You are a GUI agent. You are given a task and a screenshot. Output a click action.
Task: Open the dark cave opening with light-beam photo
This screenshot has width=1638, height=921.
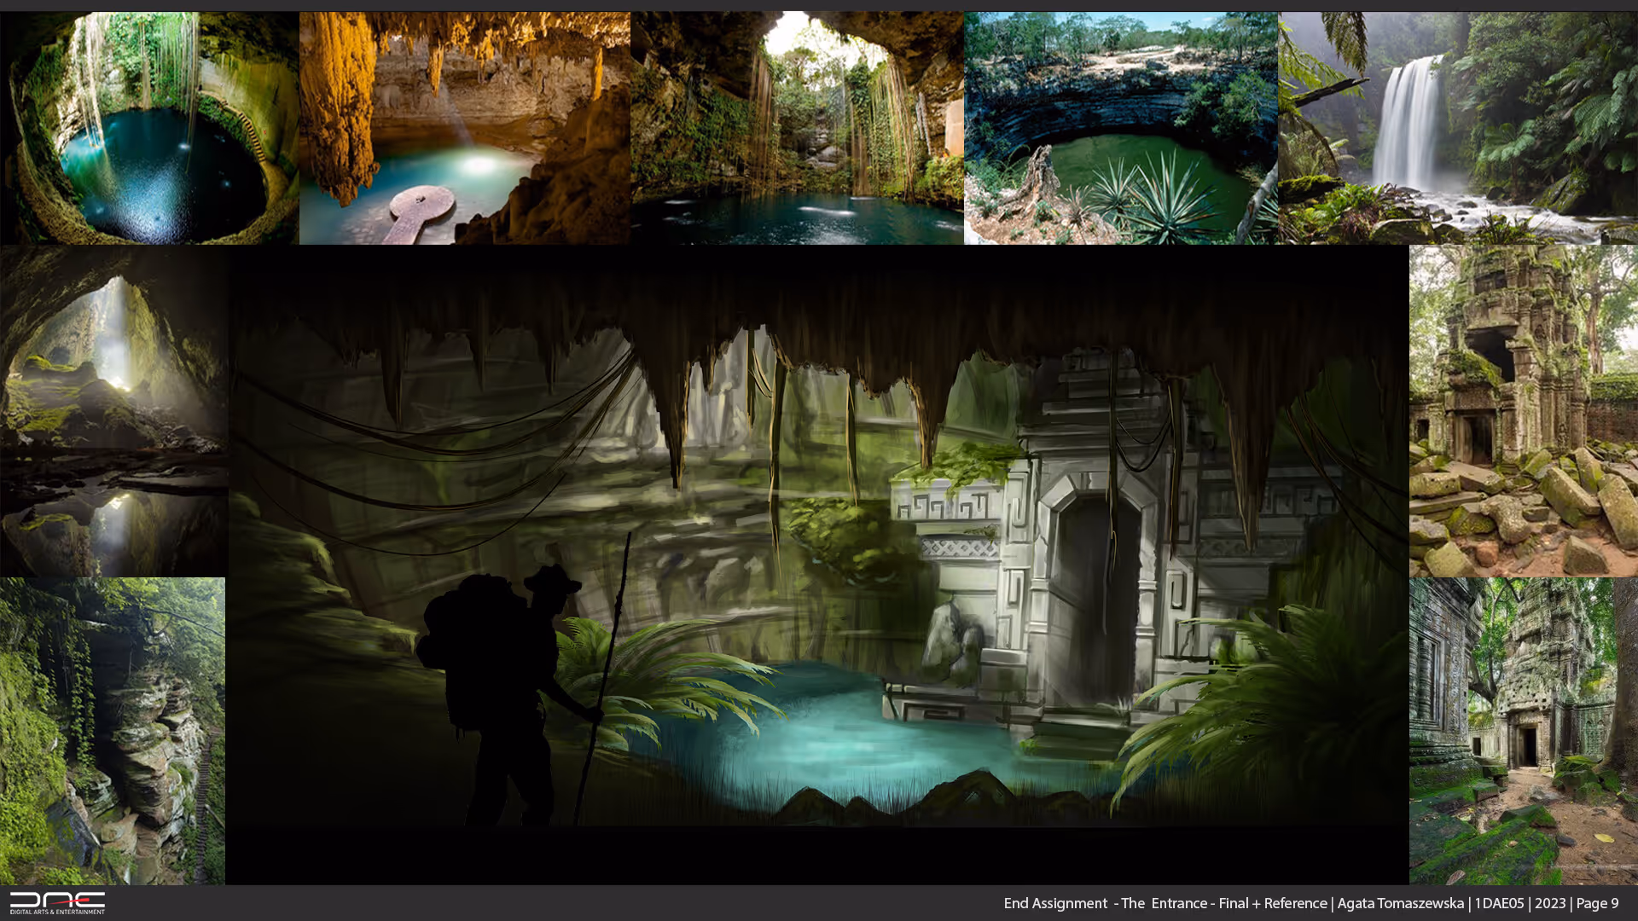(x=113, y=411)
